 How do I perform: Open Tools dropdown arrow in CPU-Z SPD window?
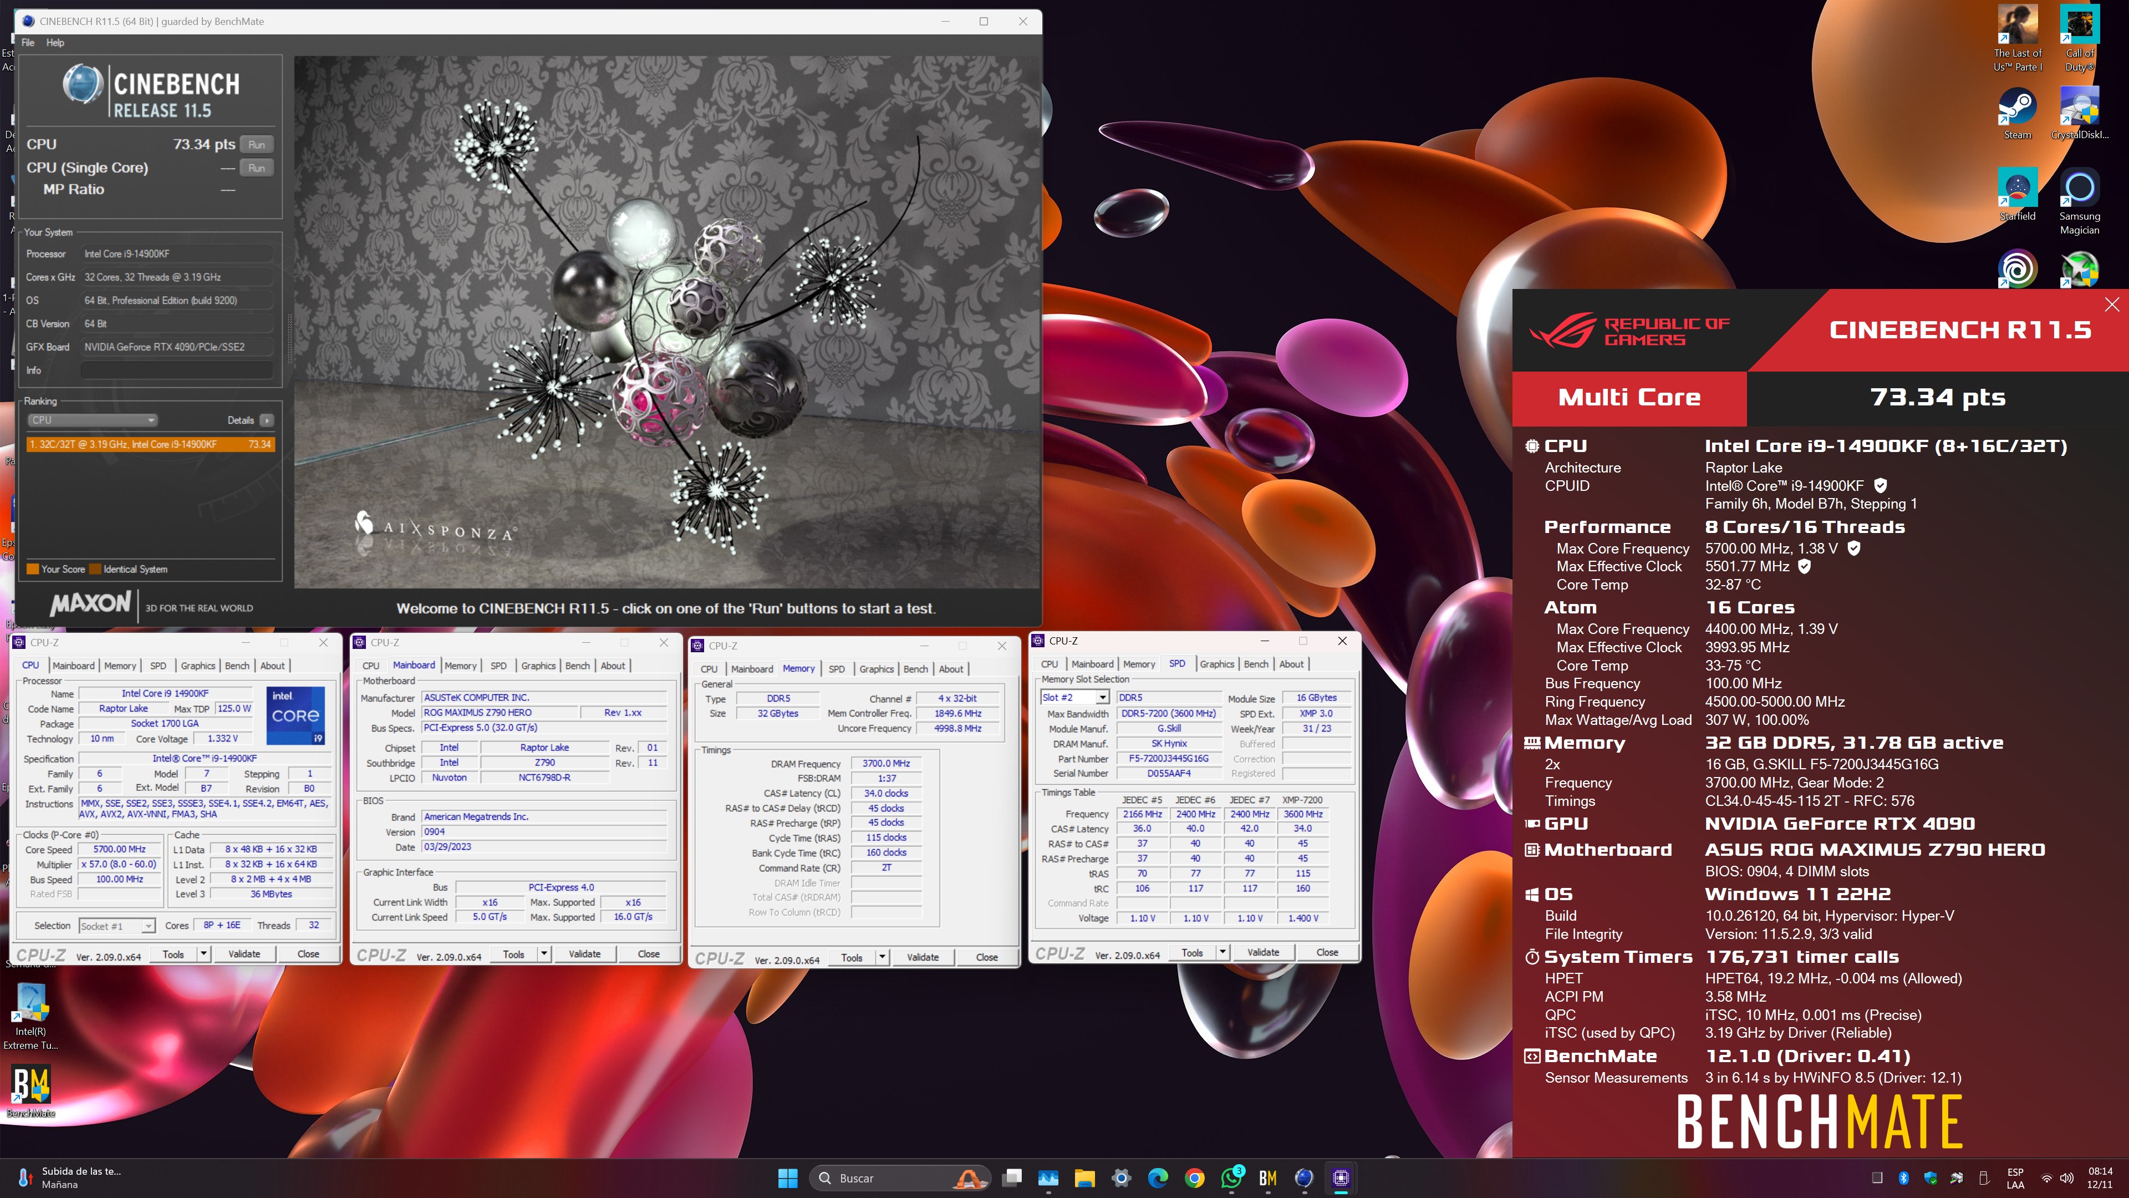coord(1223,952)
